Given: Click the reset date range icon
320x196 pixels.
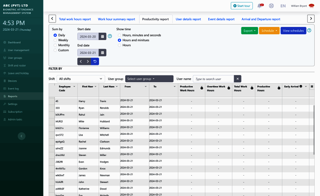Looking at the screenshot, I should click(95, 61).
